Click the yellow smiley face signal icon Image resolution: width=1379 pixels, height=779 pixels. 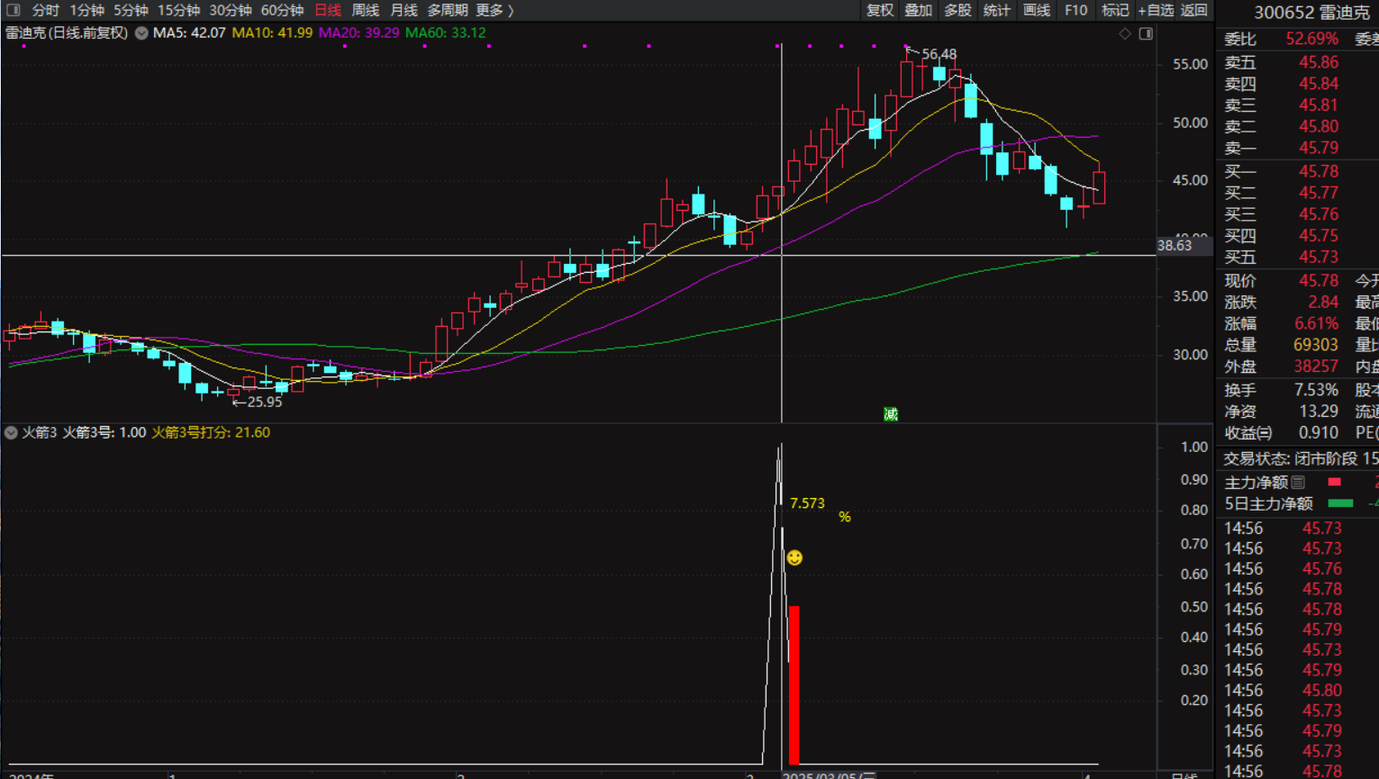tap(794, 558)
